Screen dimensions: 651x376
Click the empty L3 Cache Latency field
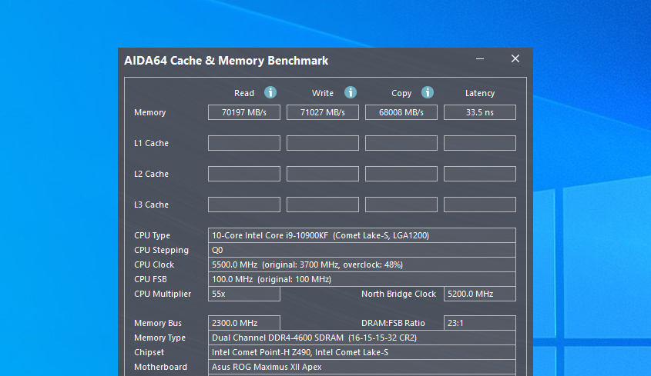click(480, 205)
